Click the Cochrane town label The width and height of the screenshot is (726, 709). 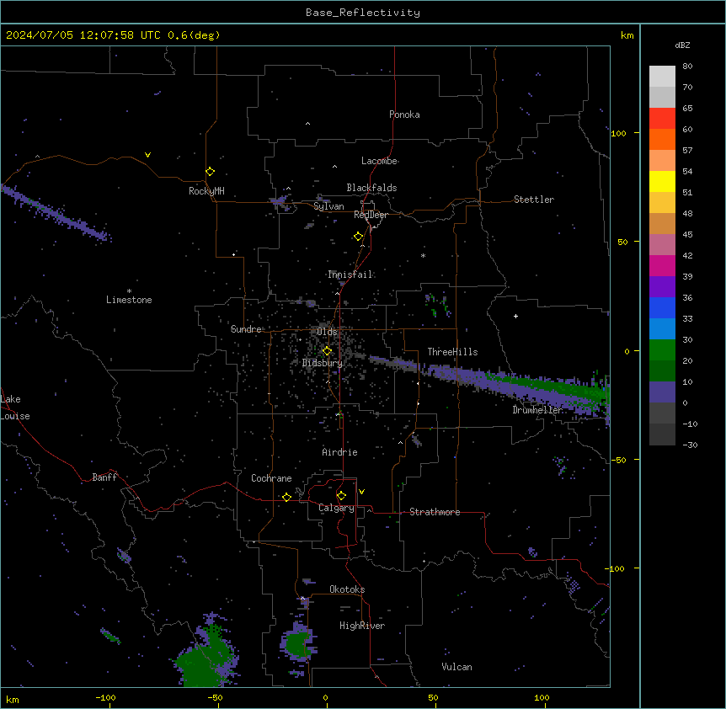coord(271,478)
